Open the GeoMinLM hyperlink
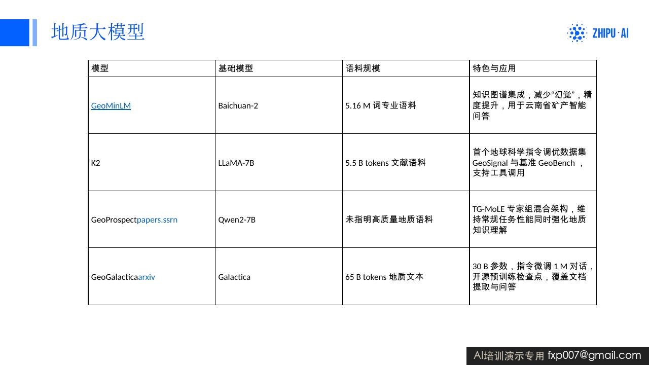Viewport: 649px width, 365px height. pos(111,105)
